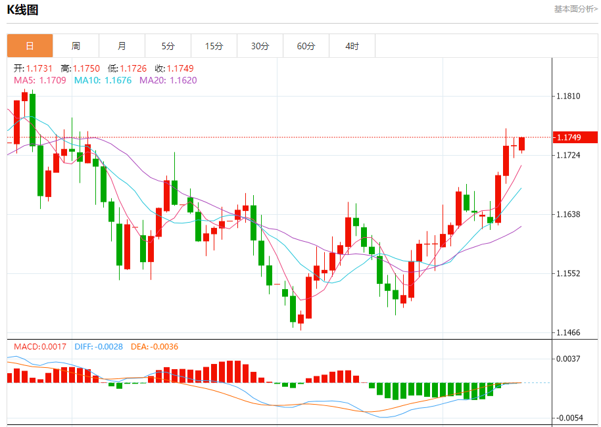Open the 基本面分析 link
This screenshot has height=427, width=601.
(x=575, y=9)
